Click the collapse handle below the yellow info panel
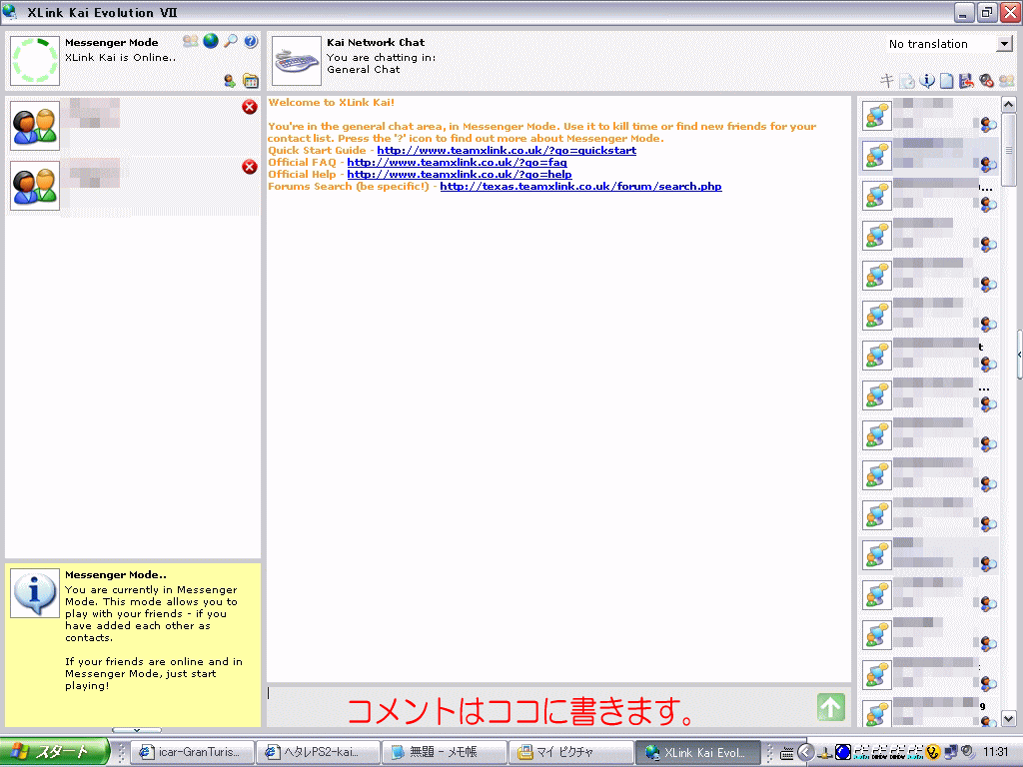Screen dimensions: 1023x767 point(136,730)
